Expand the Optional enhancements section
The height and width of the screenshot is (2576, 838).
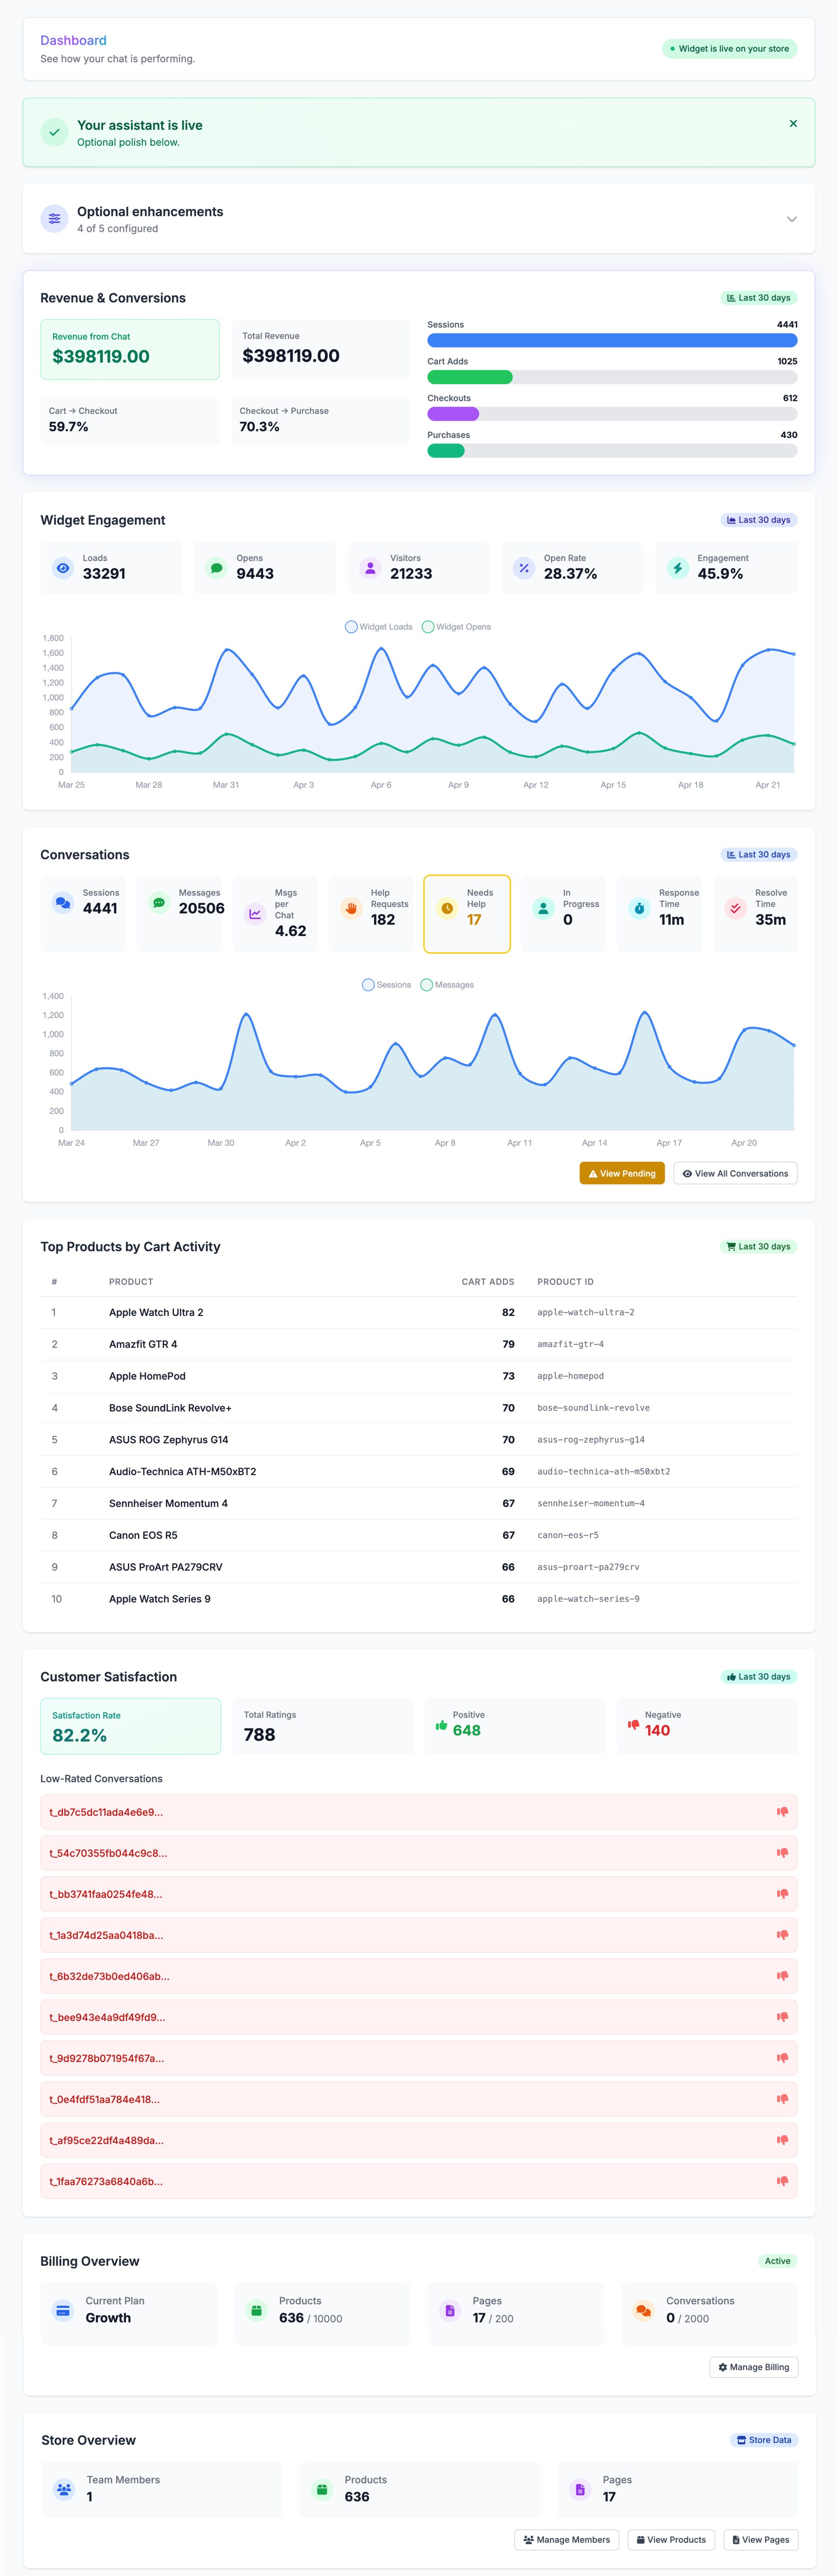point(792,218)
